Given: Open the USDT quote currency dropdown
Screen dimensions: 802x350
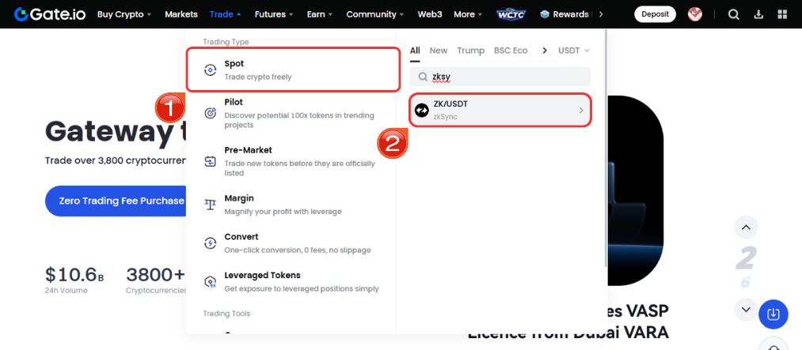Looking at the screenshot, I should 574,51.
